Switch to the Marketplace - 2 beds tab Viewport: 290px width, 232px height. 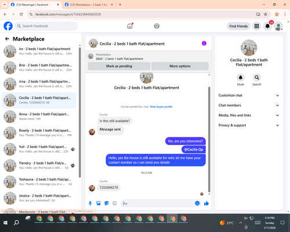(x=89, y=5)
